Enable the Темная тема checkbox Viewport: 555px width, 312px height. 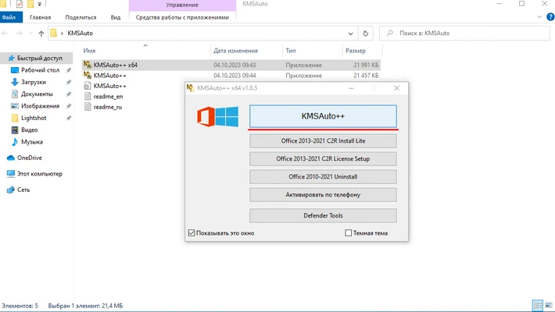coord(349,233)
